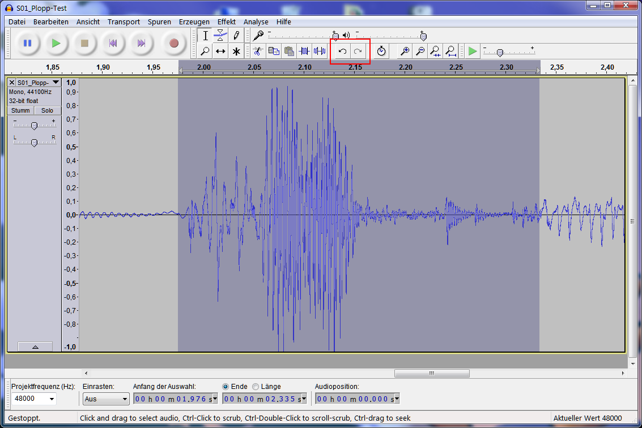
Task: Click the Silence audio icon
Action: click(x=320, y=51)
